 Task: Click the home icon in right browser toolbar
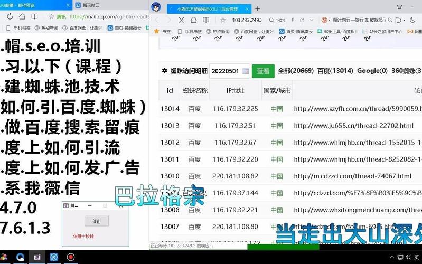click(x=193, y=20)
